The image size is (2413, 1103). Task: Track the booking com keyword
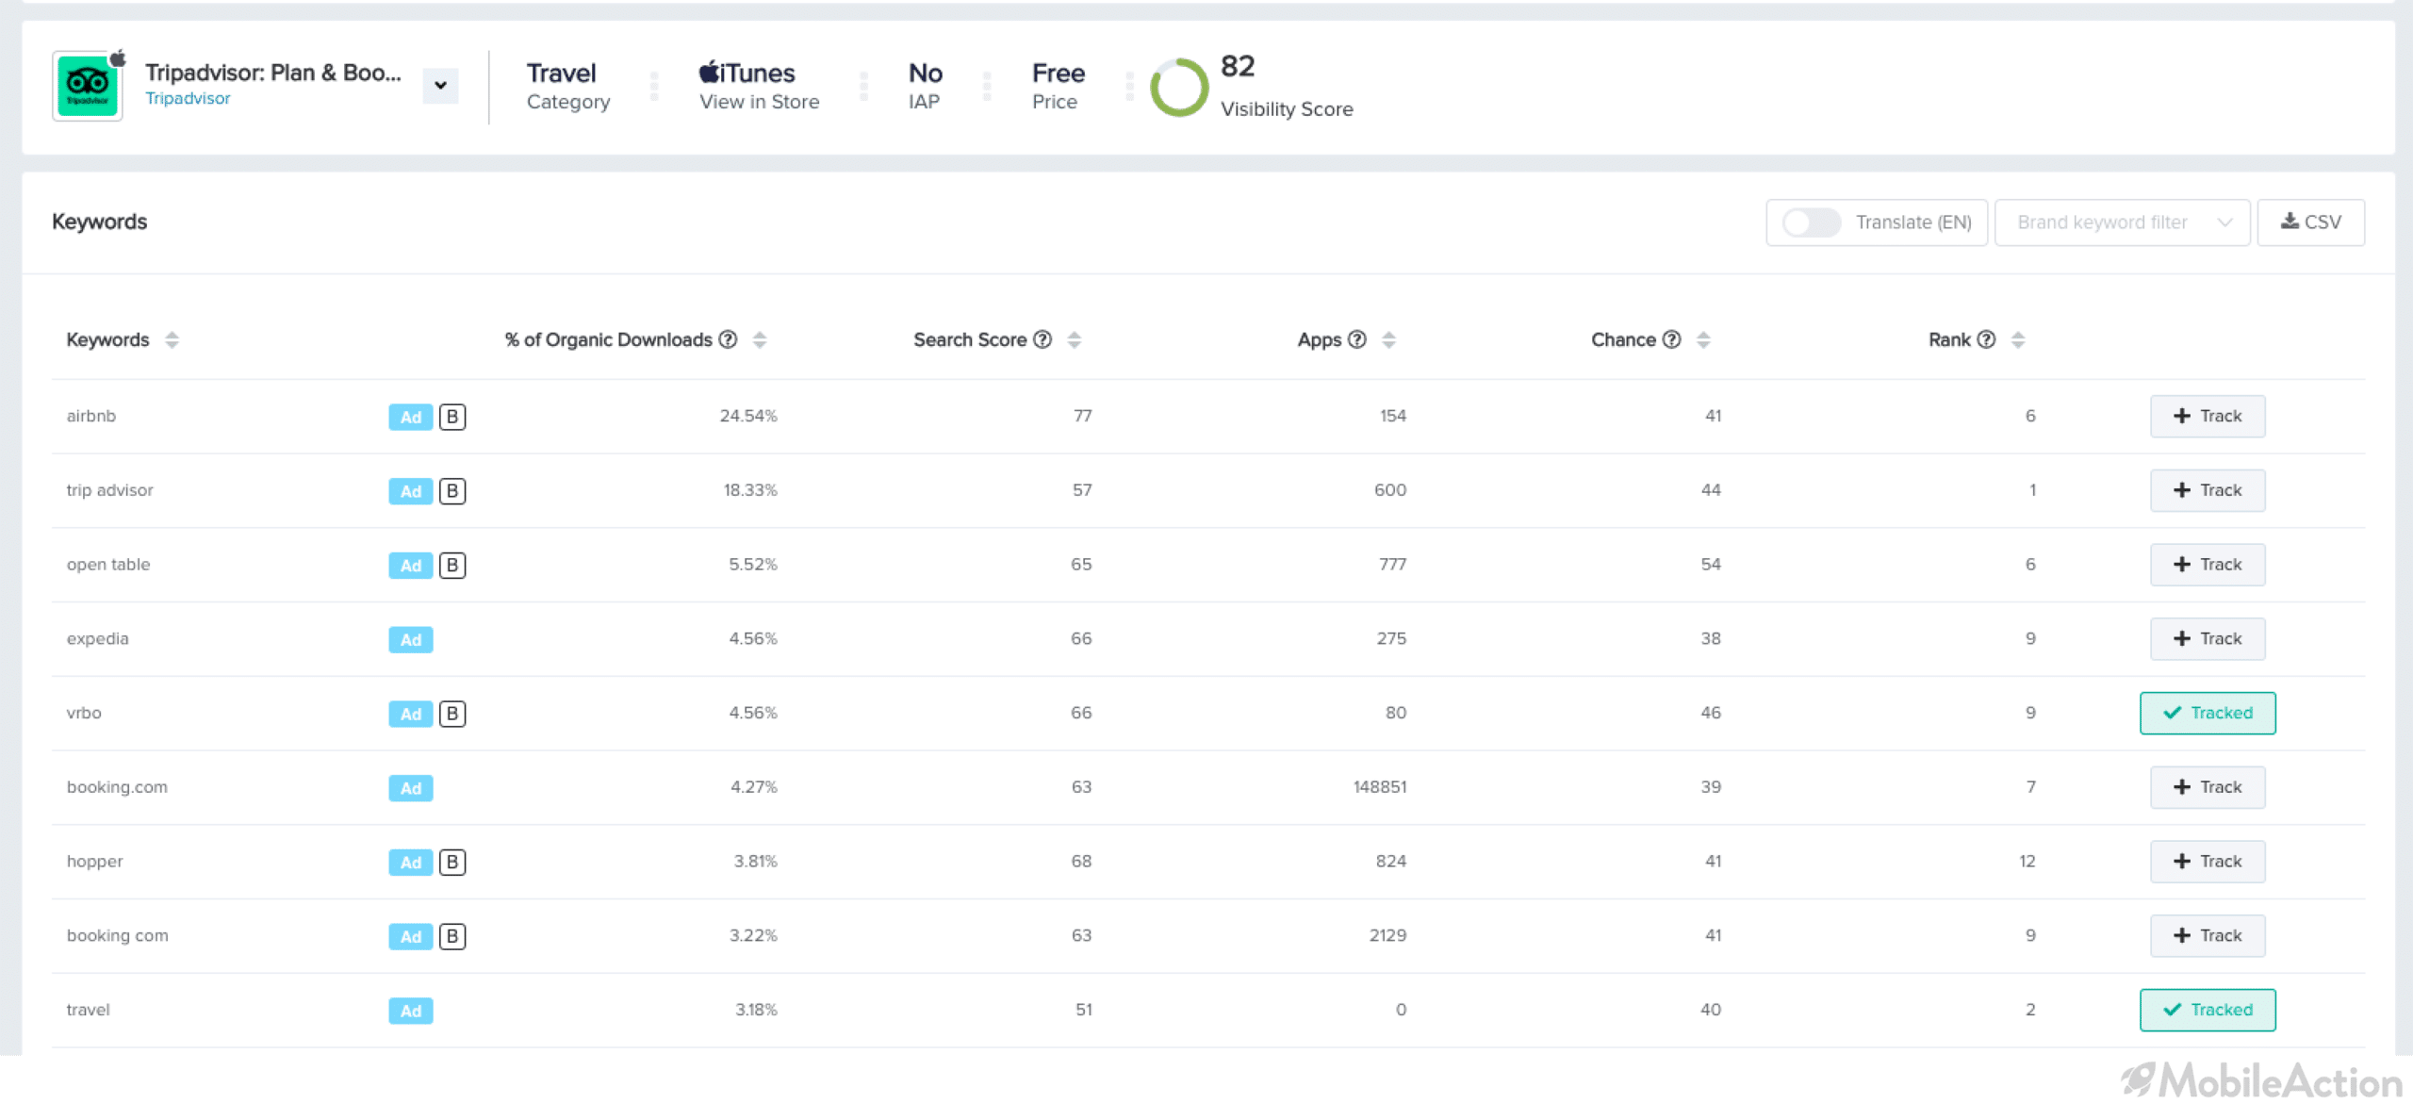point(2208,936)
